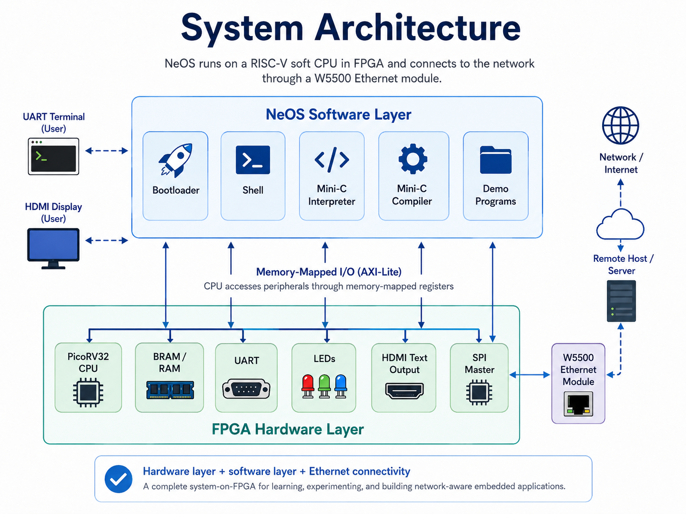Click the cloud icon below Network

click(x=620, y=224)
